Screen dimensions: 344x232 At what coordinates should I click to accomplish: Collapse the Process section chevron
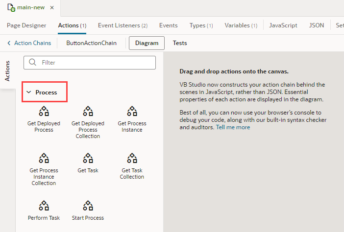29,92
